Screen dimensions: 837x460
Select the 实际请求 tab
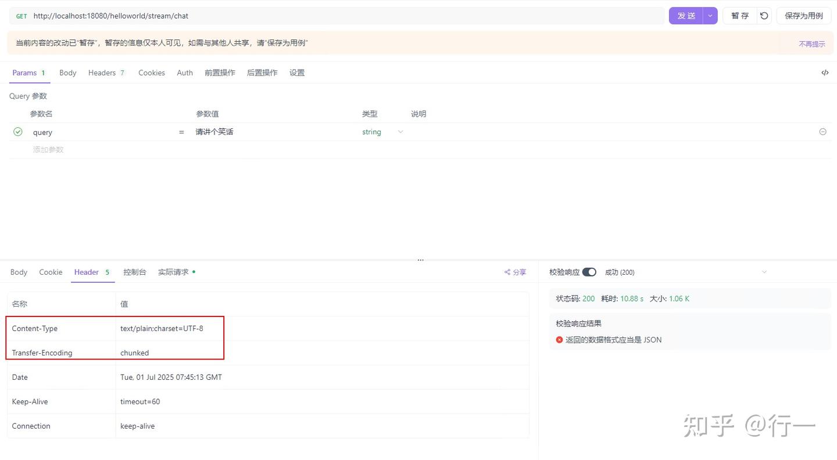point(173,272)
